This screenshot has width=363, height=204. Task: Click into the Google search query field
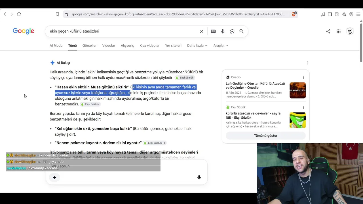124,31
